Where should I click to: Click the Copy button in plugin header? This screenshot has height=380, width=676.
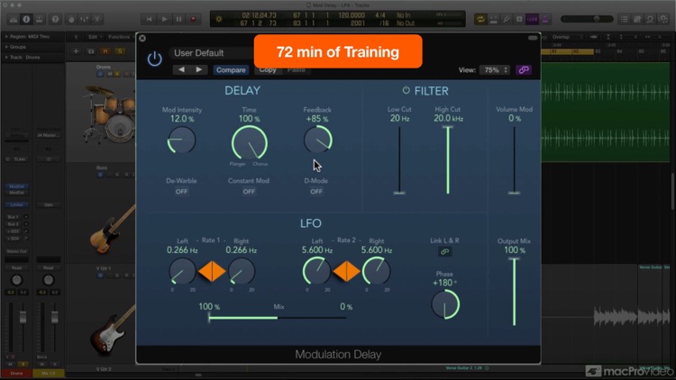tap(268, 70)
